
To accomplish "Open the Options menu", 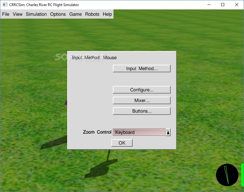I will point(58,14).
